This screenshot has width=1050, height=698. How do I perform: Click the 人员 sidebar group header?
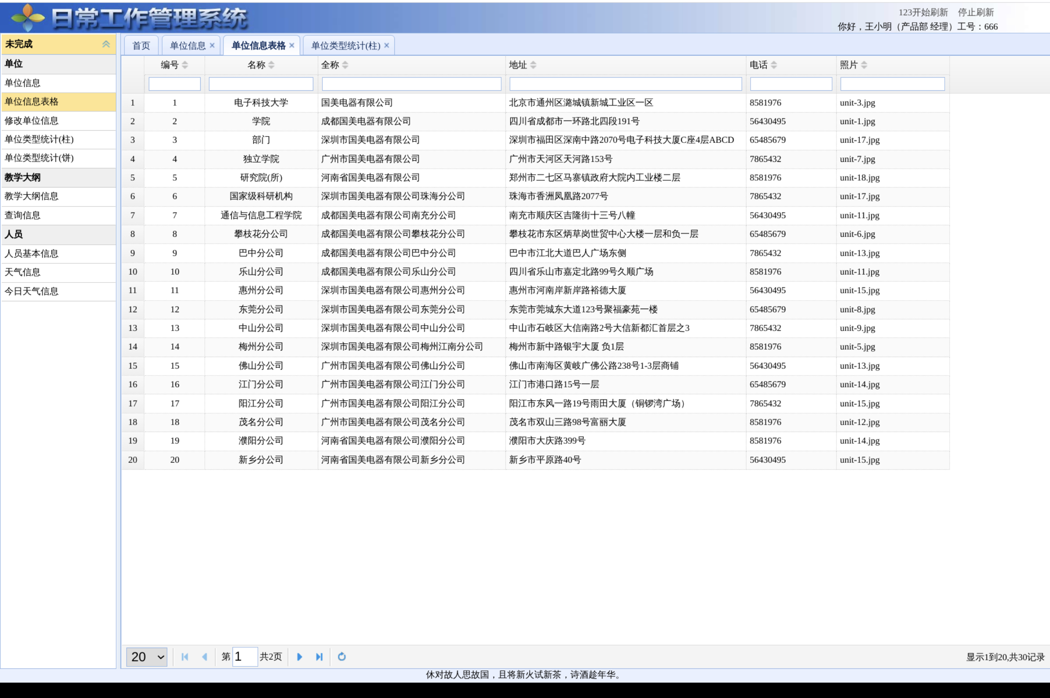coord(59,234)
